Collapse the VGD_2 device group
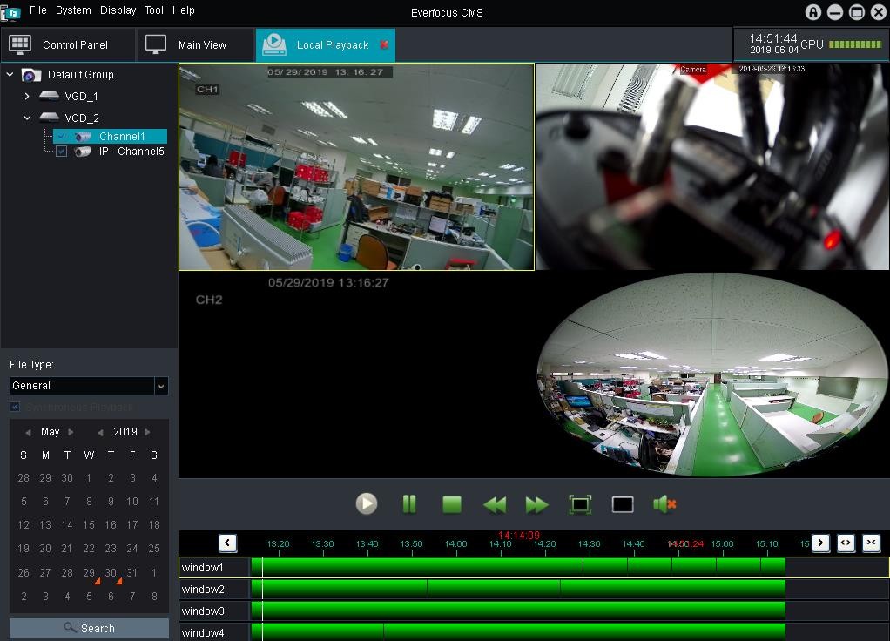This screenshot has height=641, width=890. click(x=26, y=118)
